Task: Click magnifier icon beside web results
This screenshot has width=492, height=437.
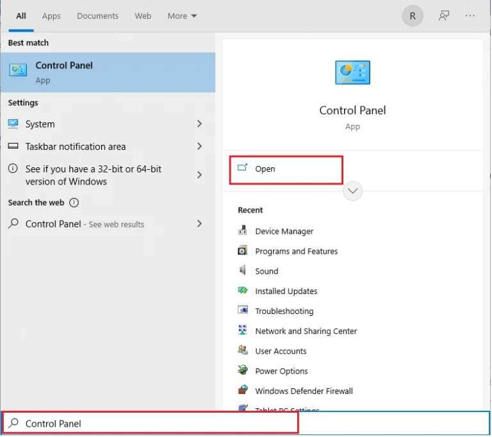Action: pyautogui.click(x=13, y=223)
